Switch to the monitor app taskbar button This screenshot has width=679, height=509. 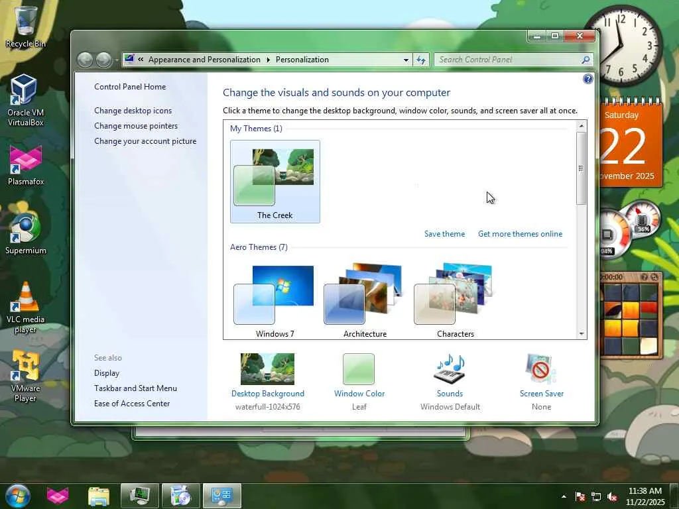click(x=139, y=496)
